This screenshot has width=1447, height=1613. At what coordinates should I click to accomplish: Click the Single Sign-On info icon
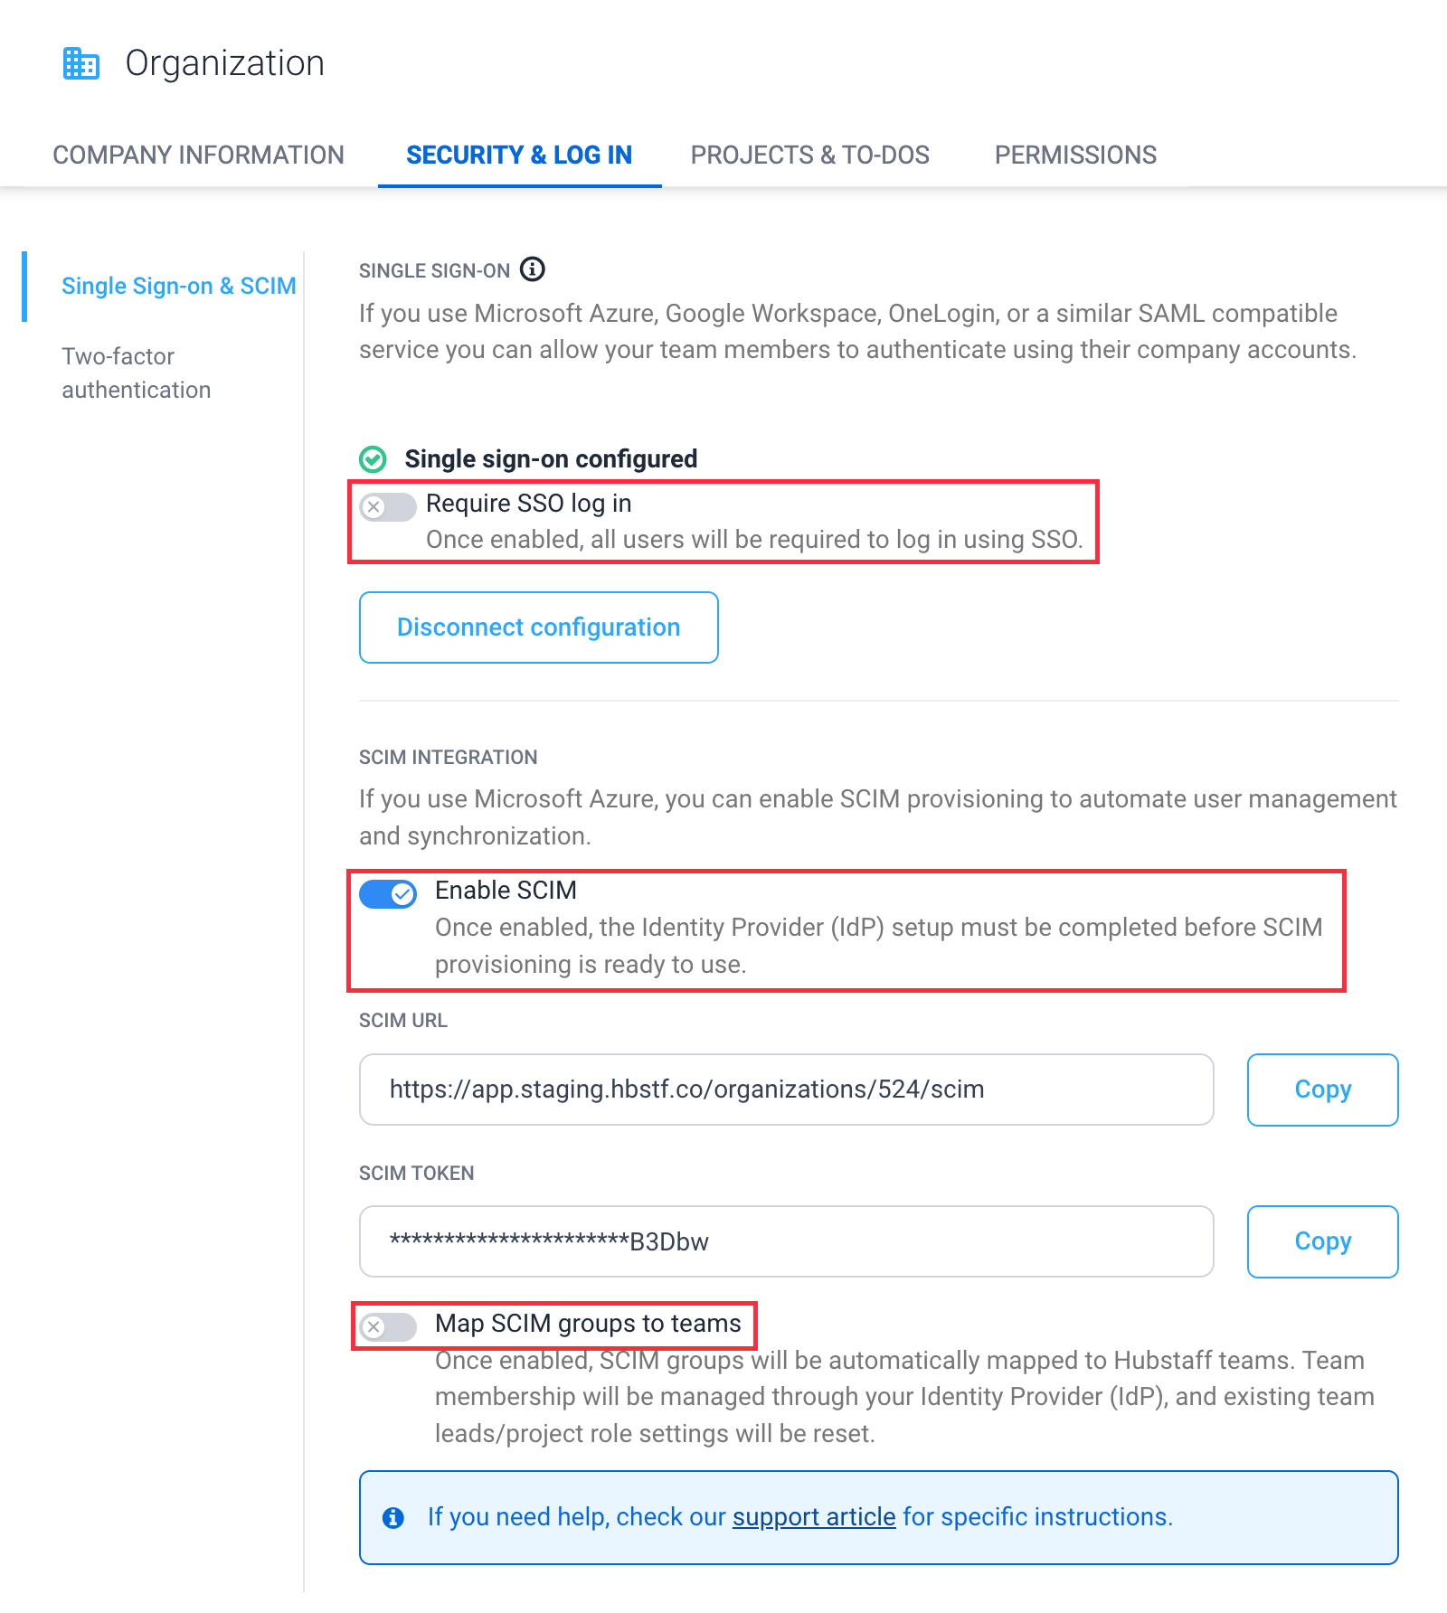(533, 269)
